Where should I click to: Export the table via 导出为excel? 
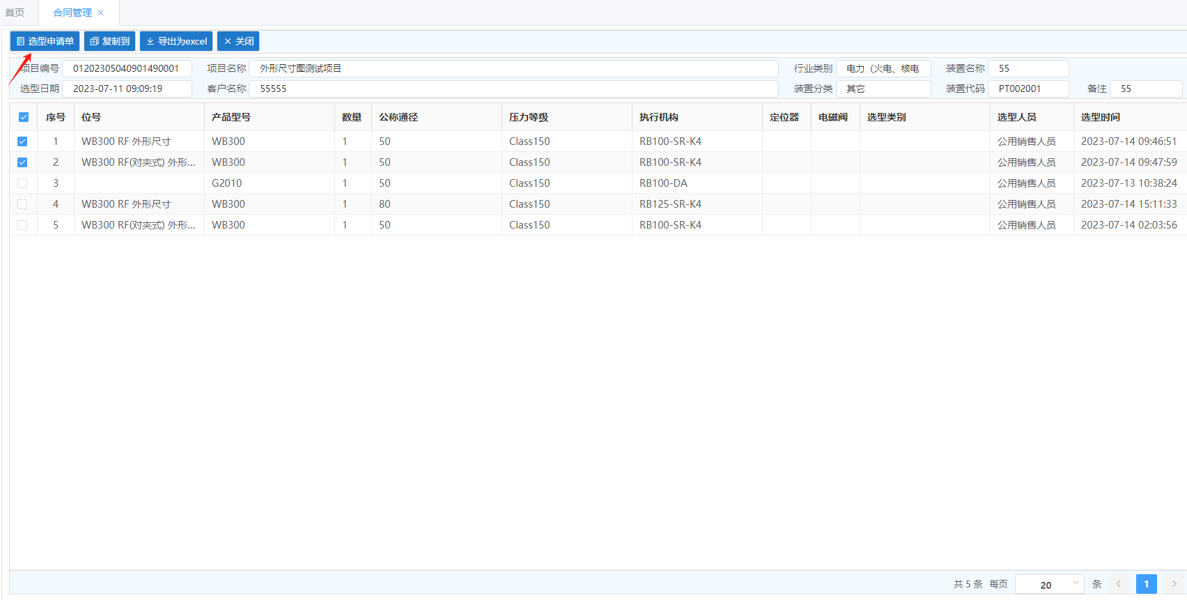[x=176, y=41]
